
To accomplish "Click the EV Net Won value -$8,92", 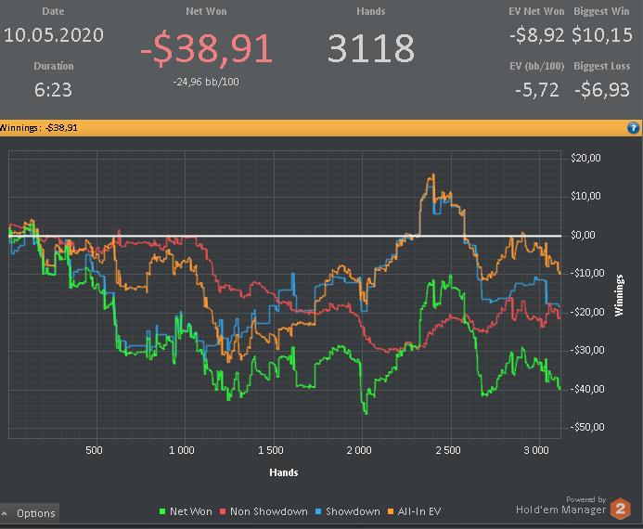I will click(x=537, y=35).
